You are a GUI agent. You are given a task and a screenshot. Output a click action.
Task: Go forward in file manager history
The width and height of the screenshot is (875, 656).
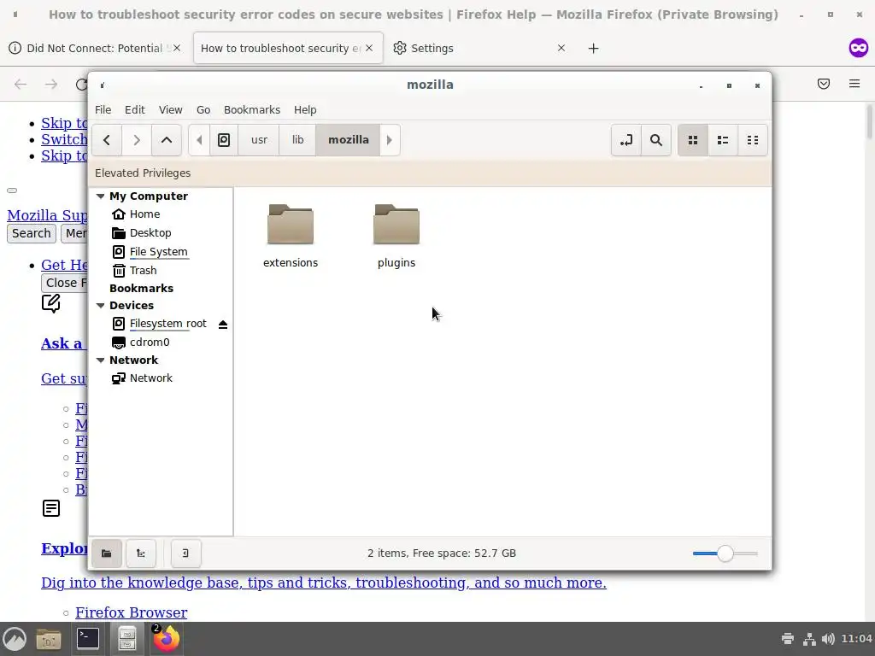pos(137,140)
